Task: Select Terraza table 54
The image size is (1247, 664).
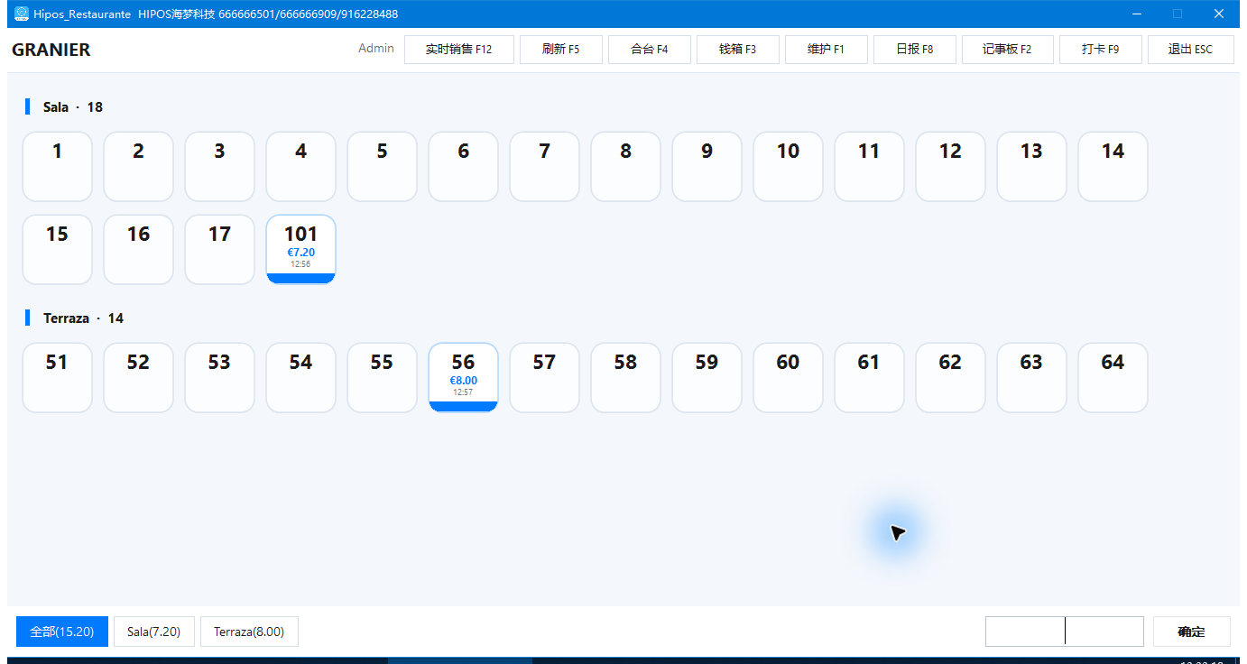Action: point(301,378)
